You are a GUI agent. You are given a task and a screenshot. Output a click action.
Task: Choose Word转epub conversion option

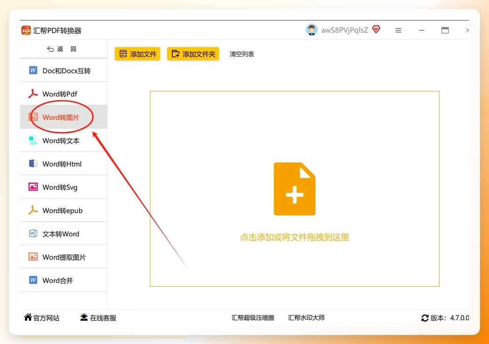point(64,210)
